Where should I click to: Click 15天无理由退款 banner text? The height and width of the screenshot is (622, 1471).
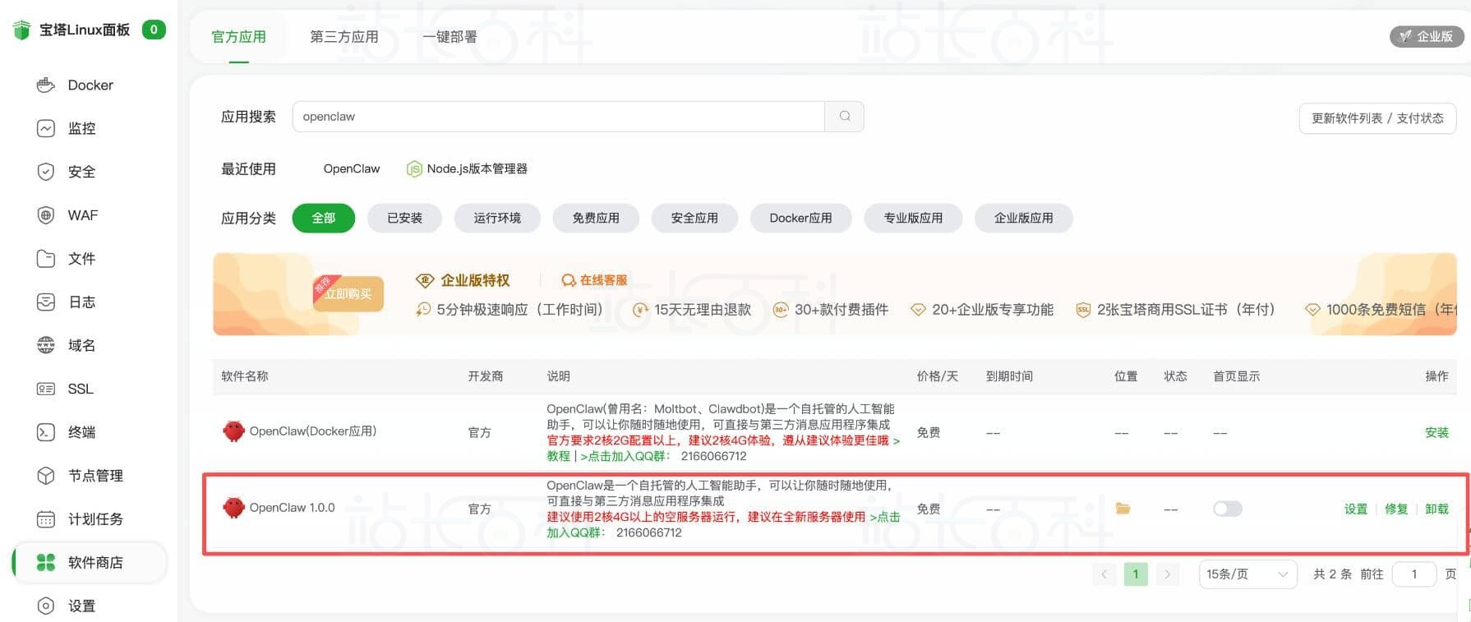point(703,310)
